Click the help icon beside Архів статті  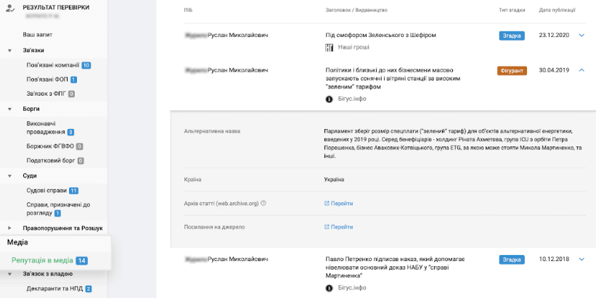(263, 203)
